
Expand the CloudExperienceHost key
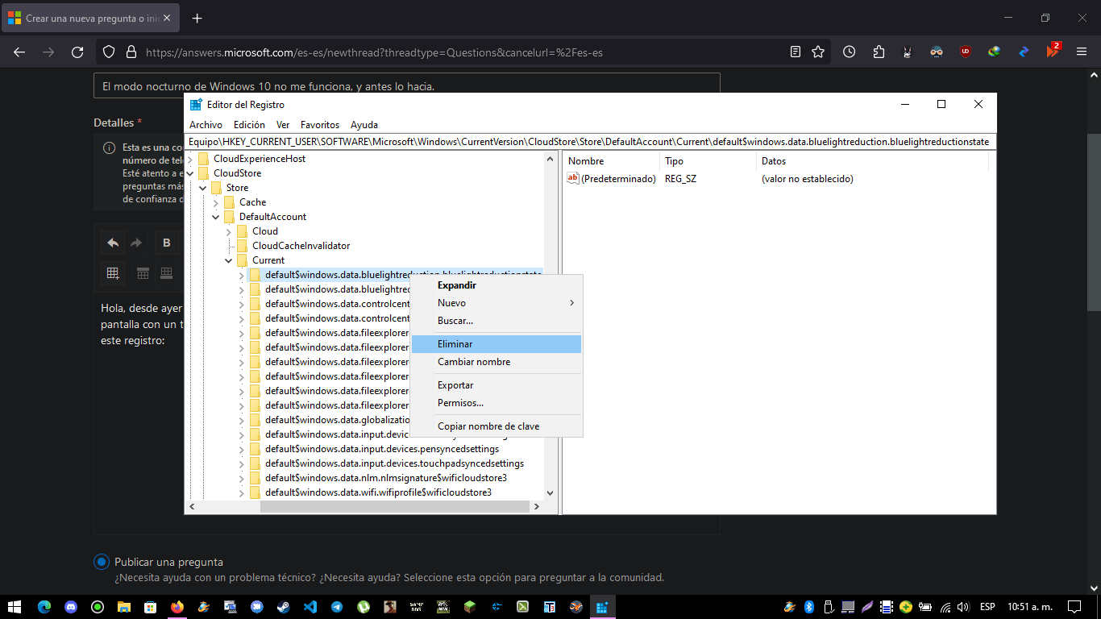click(190, 159)
